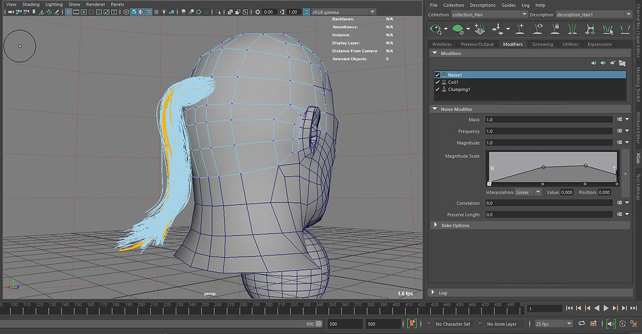
Task: Uncheck the Noise1 modifier checkbox
Action: [437, 75]
